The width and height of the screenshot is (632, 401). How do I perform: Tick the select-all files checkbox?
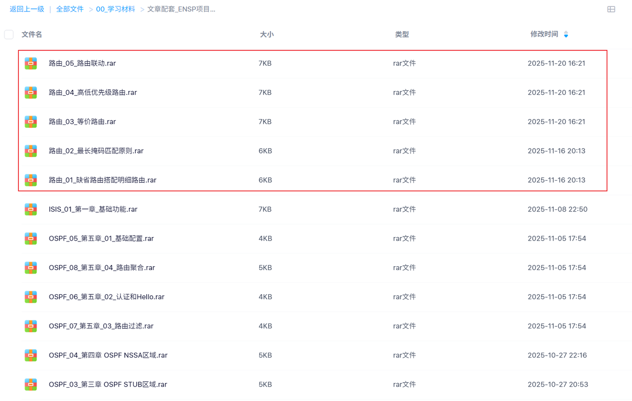(9, 35)
